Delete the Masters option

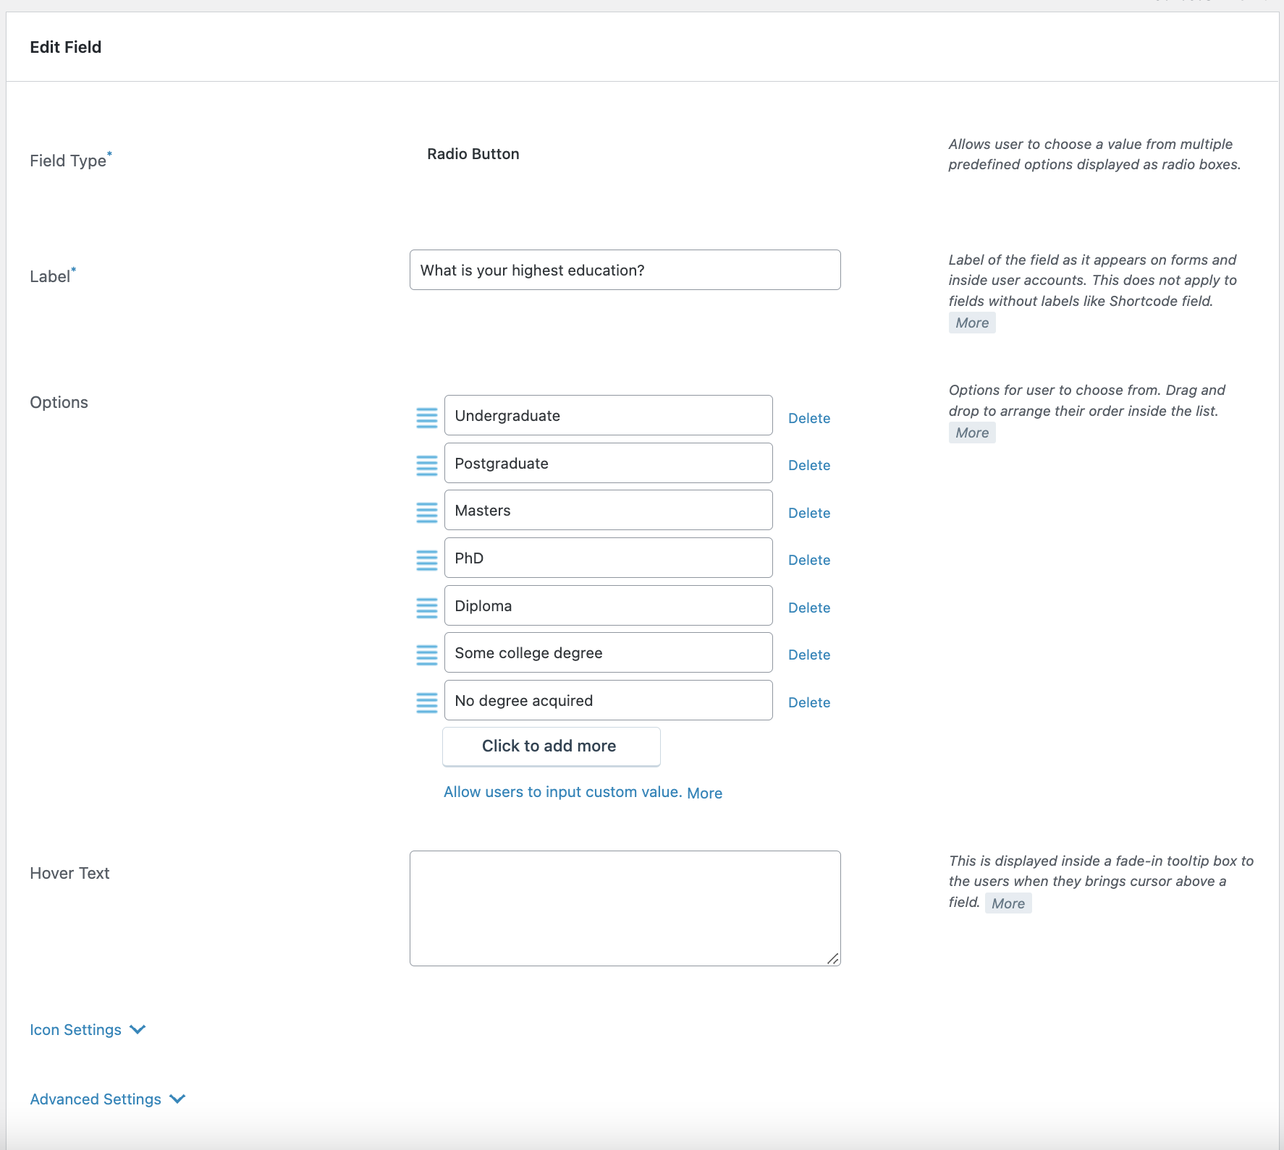coord(809,513)
